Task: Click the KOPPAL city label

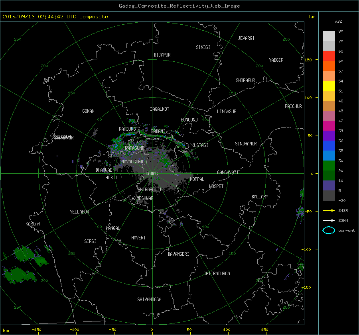Action: pyautogui.click(x=197, y=179)
